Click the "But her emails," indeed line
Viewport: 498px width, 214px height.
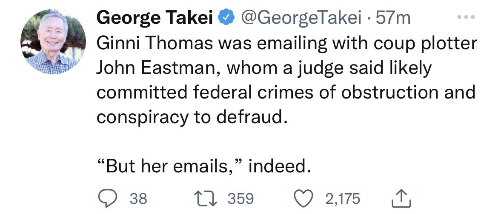pyautogui.click(x=203, y=167)
